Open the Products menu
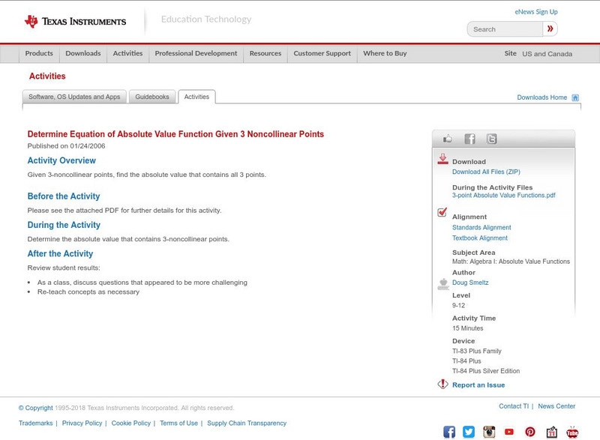Viewport: 600px width, 440px height. pos(39,53)
